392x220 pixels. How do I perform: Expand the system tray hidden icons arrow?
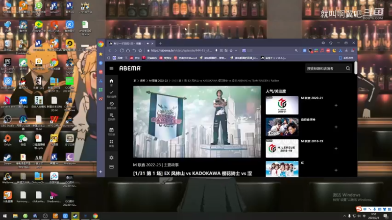tap(344, 216)
